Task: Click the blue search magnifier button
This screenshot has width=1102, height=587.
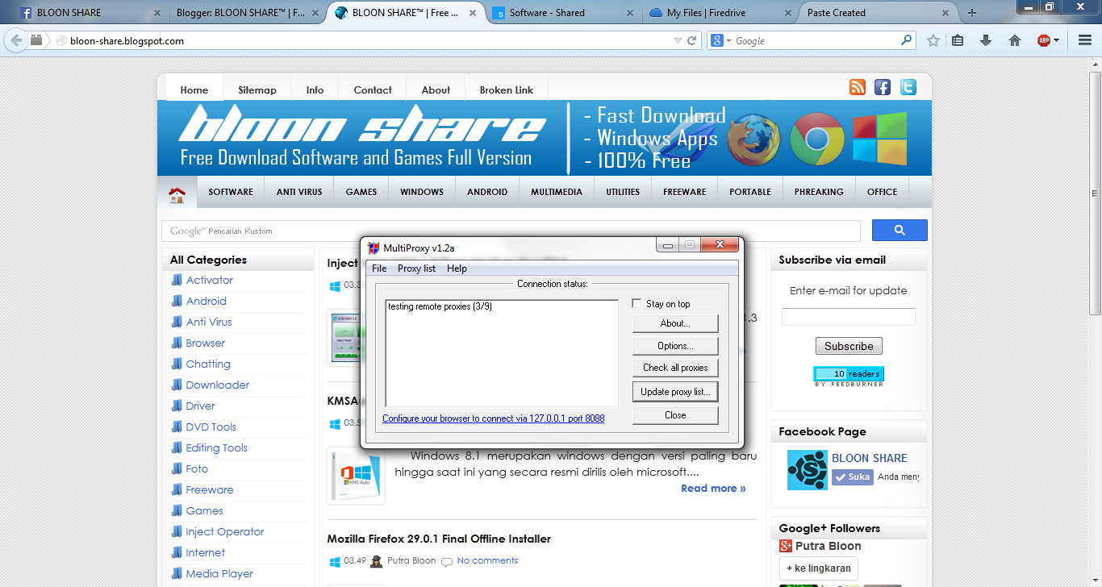Action: (x=900, y=230)
